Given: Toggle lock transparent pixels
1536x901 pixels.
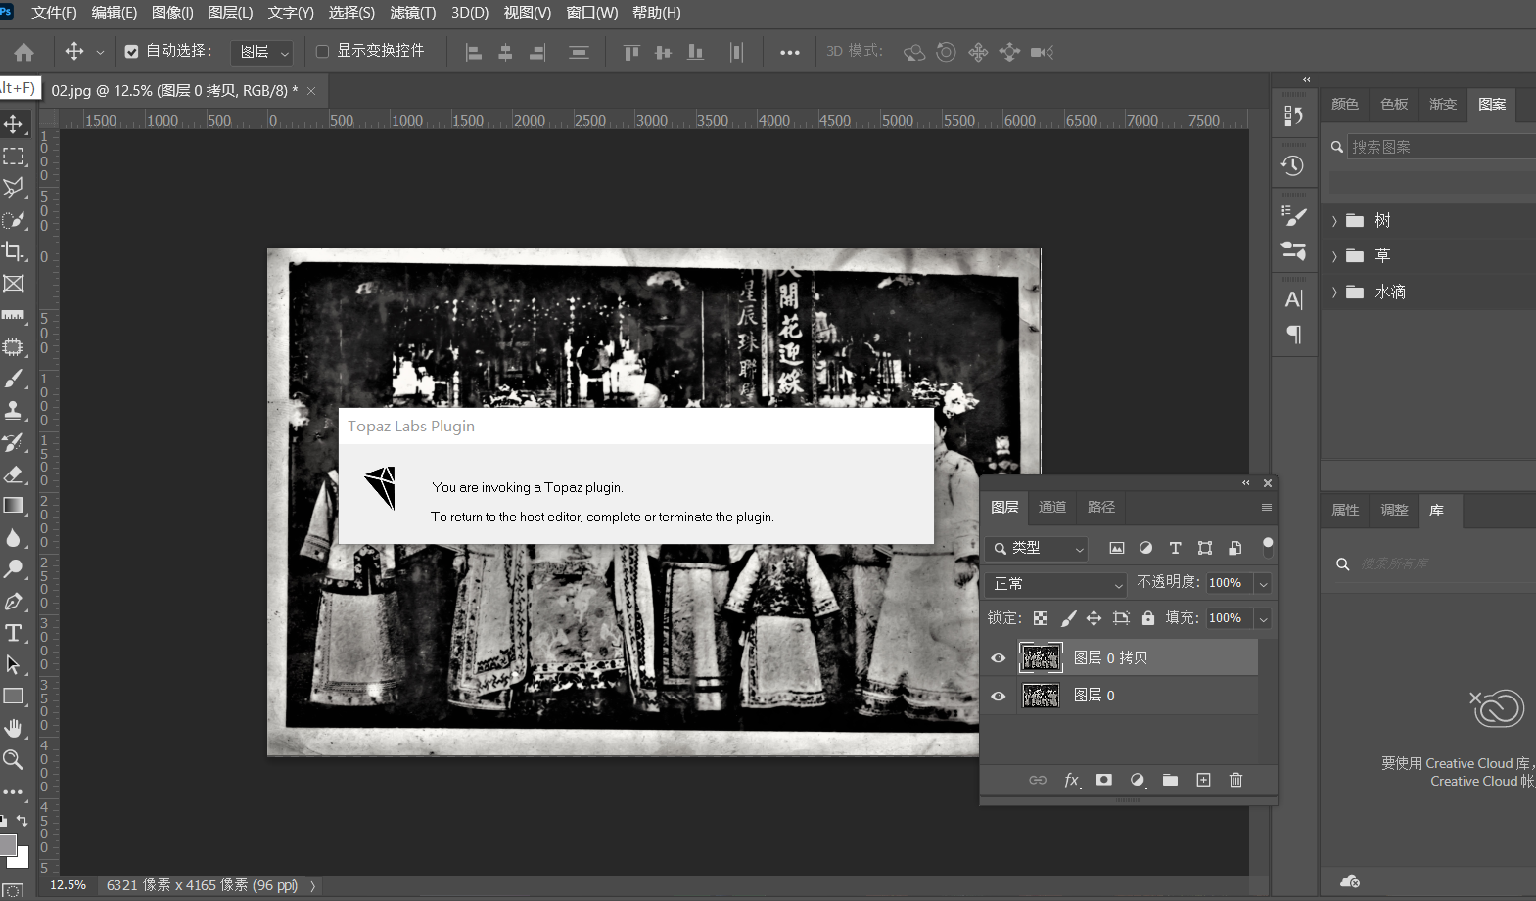Looking at the screenshot, I should click(x=1041, y=618).
